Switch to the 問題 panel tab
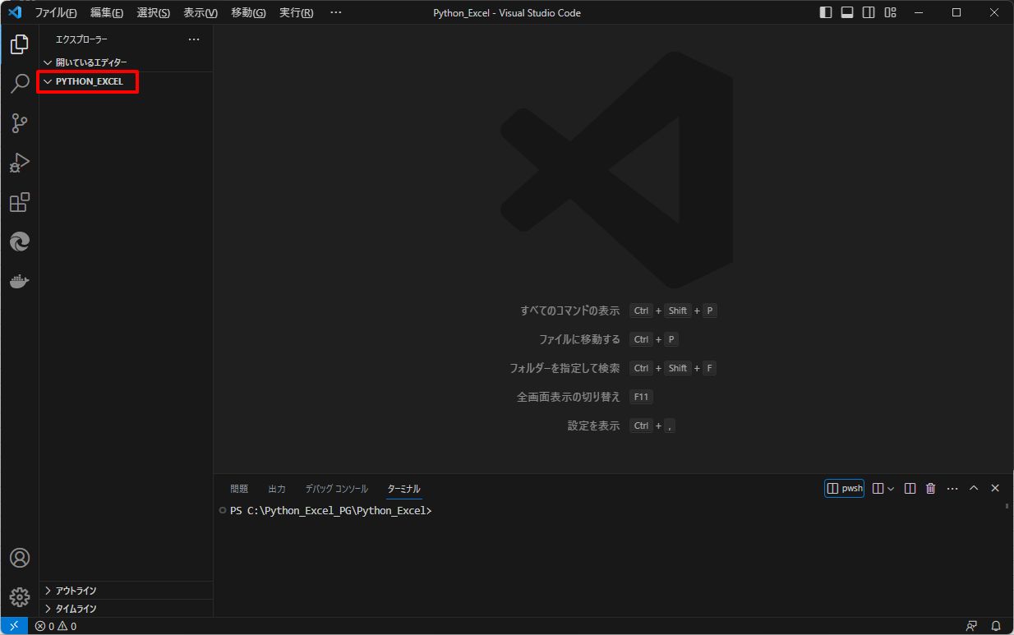1014x635 pixels. coord(239,489)
